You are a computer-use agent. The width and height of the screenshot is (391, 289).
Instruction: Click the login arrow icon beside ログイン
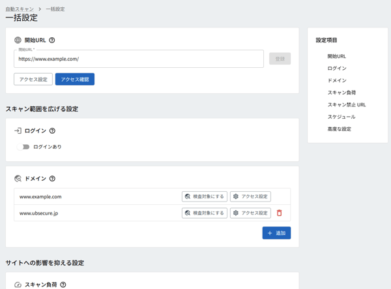tap(18, 130)
